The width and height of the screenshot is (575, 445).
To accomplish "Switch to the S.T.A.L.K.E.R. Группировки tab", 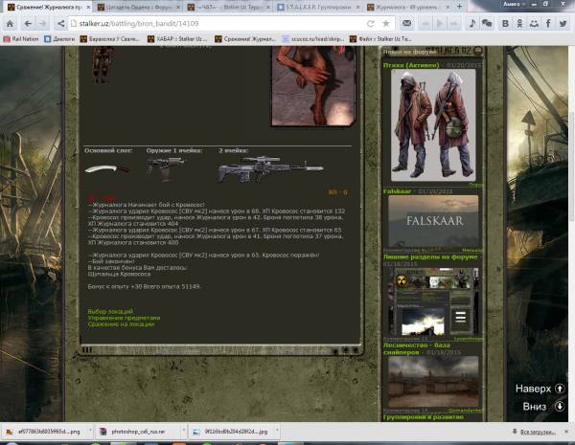I will pyautogui.click(x=317, y=7).
